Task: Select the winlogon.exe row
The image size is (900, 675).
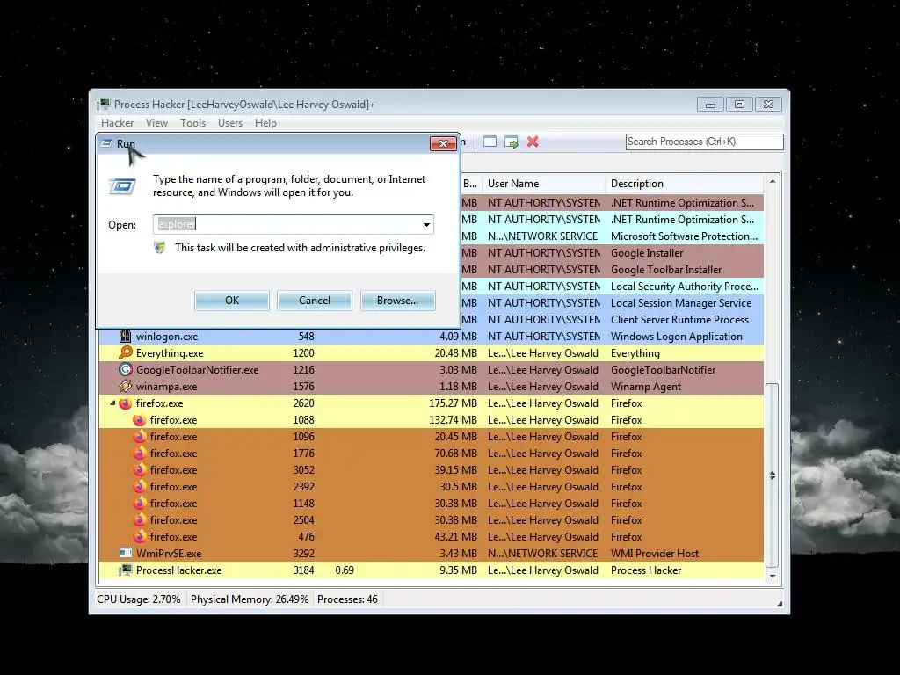Action: (431, 337)
